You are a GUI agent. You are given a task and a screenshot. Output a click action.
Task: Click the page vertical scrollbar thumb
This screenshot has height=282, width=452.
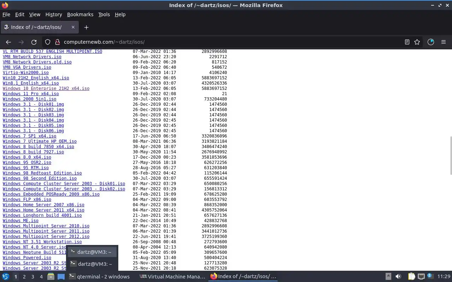(451, 155)
